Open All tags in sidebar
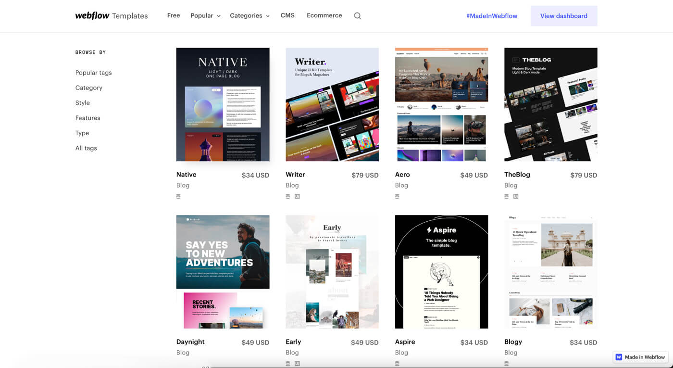The image size is (673, 368). [x=86, y=148]
